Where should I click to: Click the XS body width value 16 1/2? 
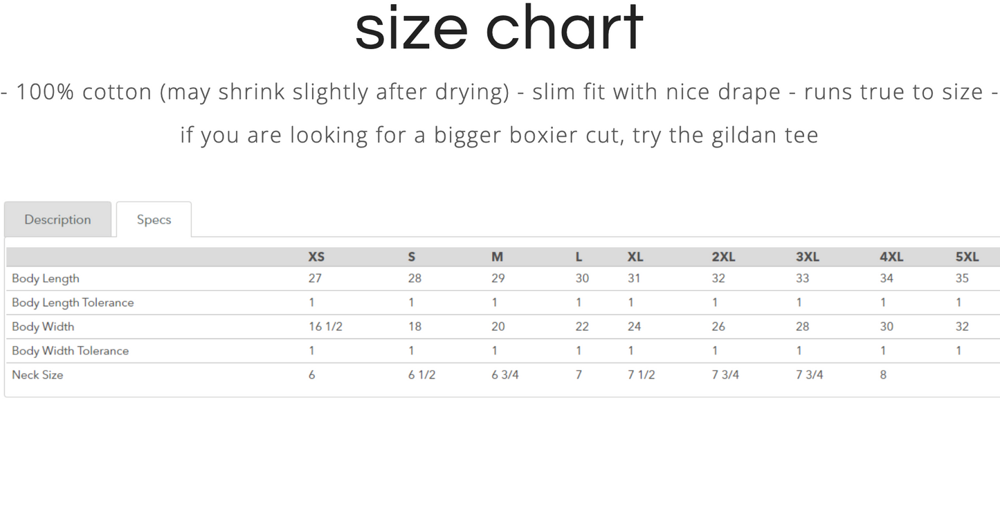click(x=325, y=327)
